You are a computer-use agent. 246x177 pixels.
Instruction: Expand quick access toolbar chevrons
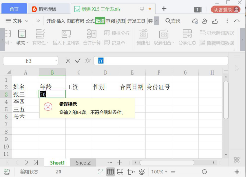[x=38, y=21]
